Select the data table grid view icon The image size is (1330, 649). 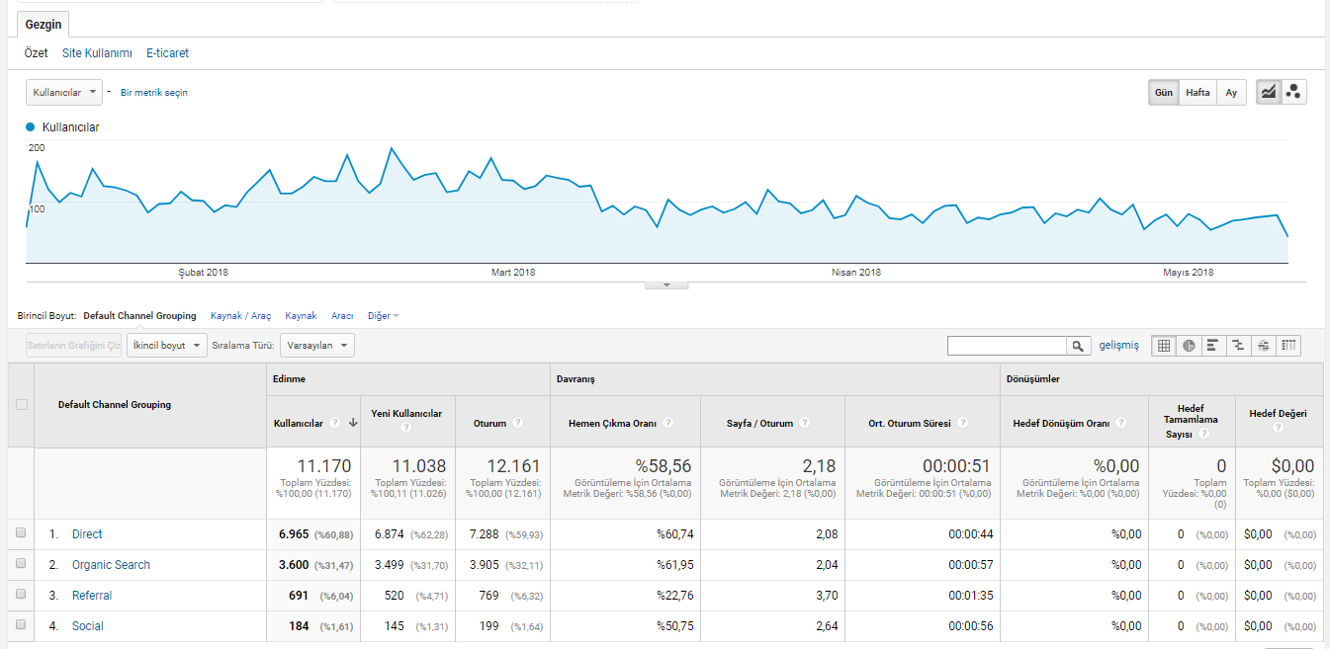click(x=1164, y=346)
